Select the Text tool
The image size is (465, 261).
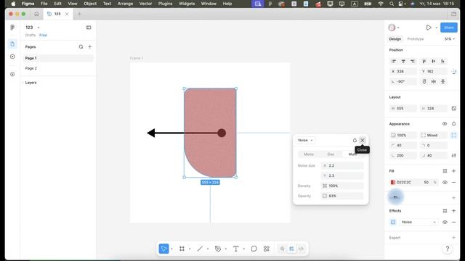click(x=235, y=249)
